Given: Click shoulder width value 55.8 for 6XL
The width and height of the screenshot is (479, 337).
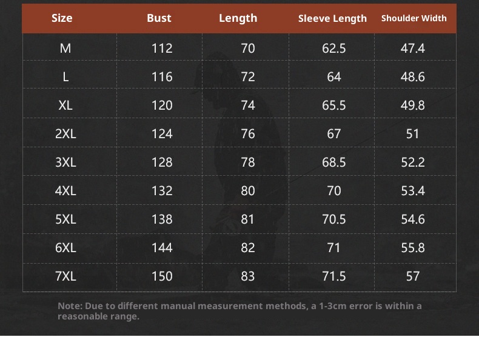Looking at the screenshot, I should point(413,247).
